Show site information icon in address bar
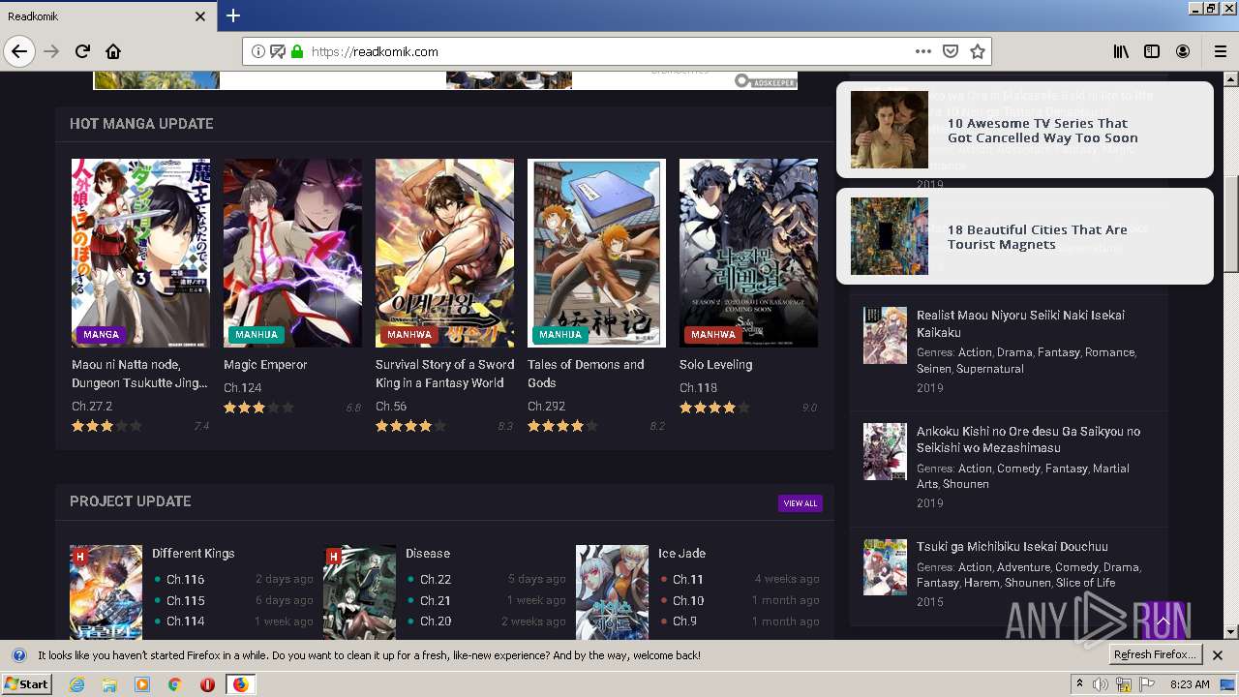1239x697 pixels. [x=258, y=51]
